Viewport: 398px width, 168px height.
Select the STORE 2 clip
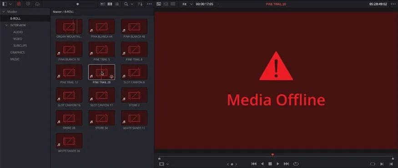[134, 95]
